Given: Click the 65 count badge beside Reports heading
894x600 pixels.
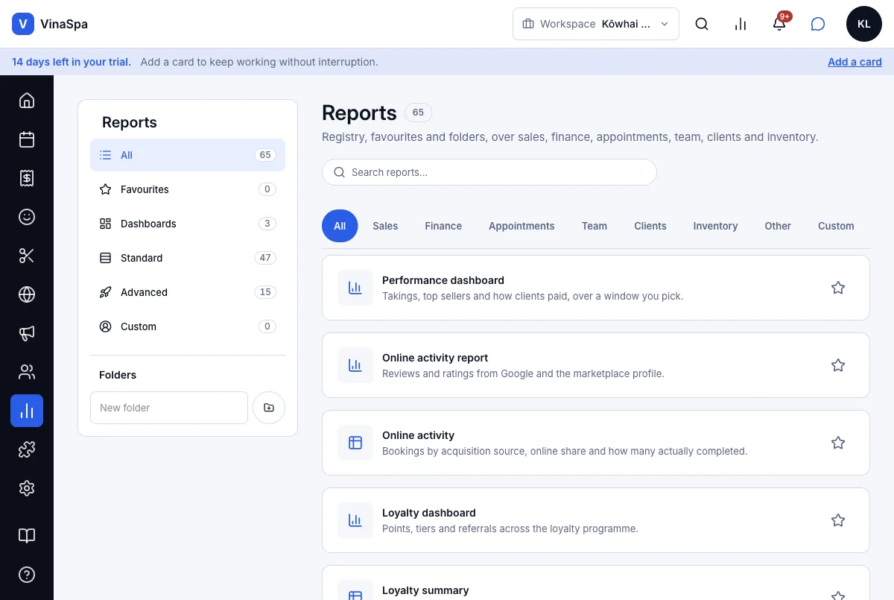Looking at the screenshot, I should click(418, 113).
